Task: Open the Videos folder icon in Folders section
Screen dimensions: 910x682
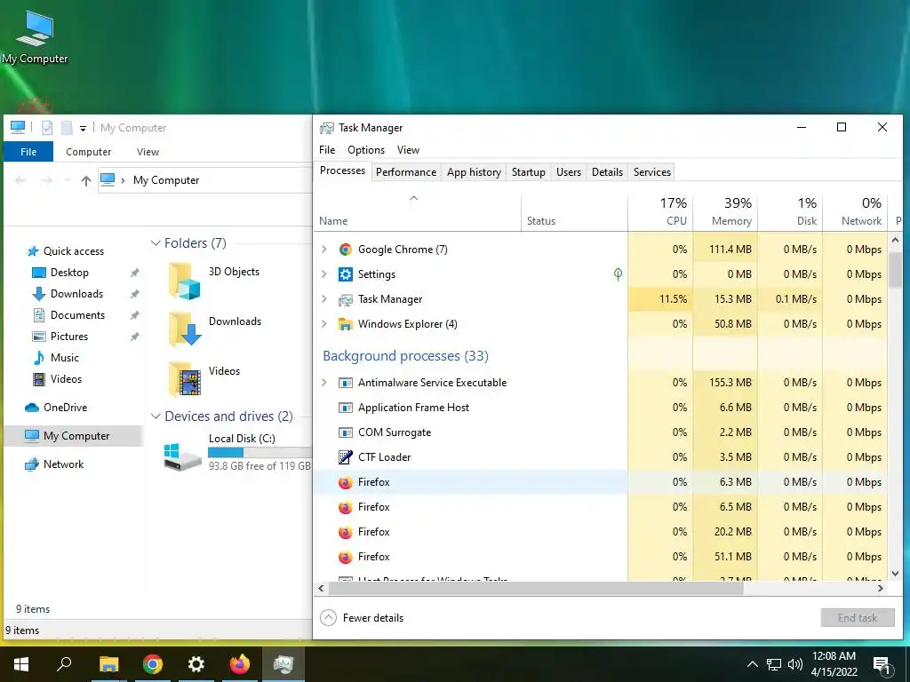Action: [x=185, y=378]
